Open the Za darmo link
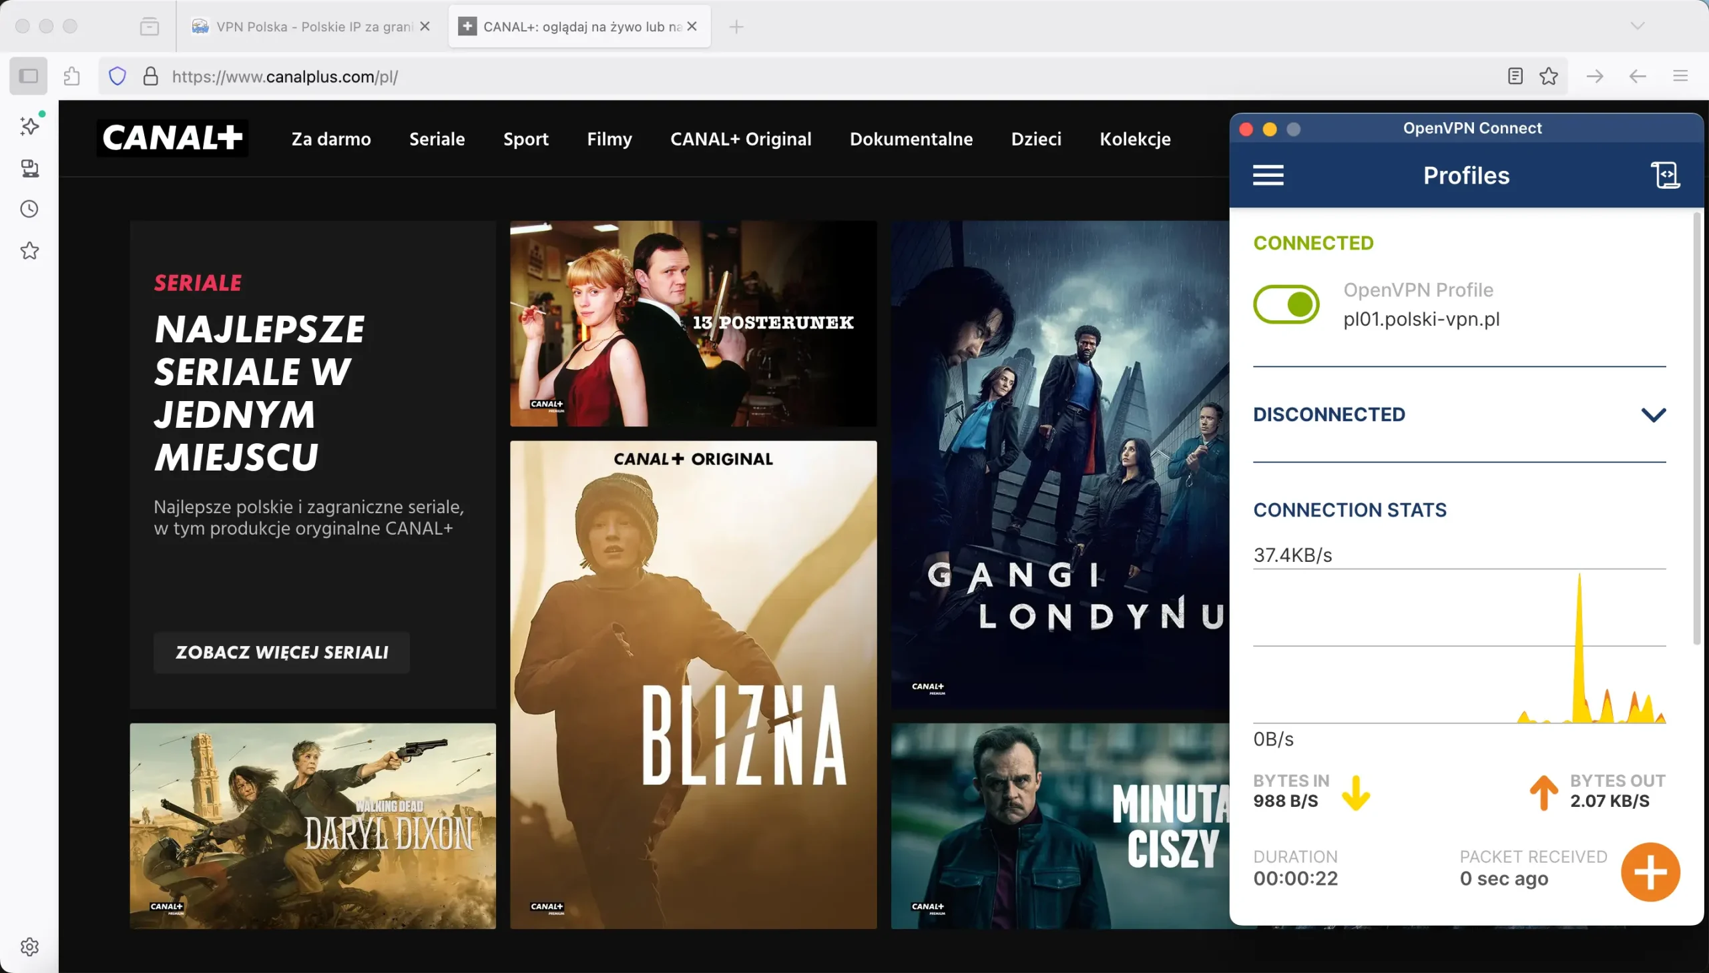Screen dimensions: 1709x973 331,139
